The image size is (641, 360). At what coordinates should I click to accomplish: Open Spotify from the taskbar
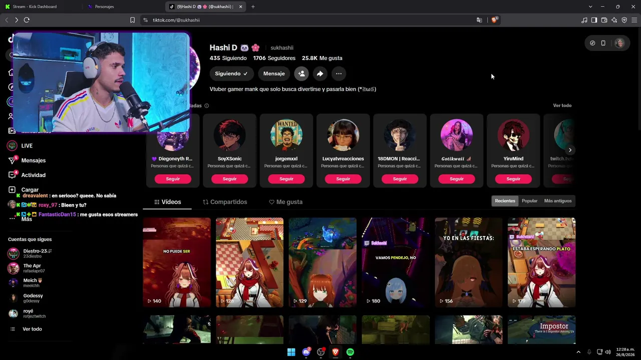point(351,352)
